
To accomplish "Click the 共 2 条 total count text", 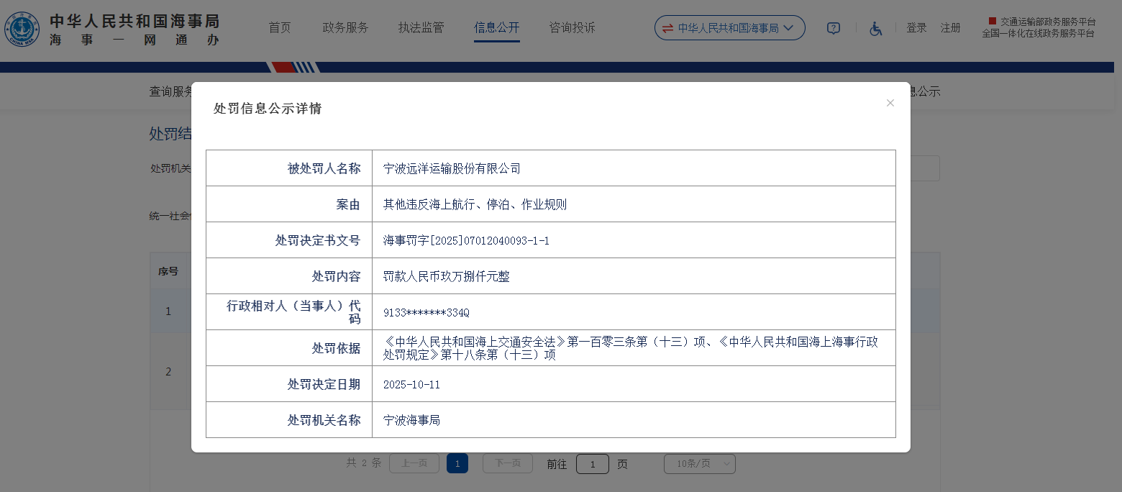I will pyautogui.click(x=363, y=463).
